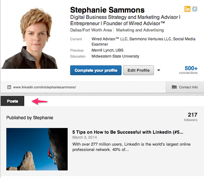The width and height of the screenshot is (204, 178).
Task: Click the Complete your profile button
Action: (96, 70)
